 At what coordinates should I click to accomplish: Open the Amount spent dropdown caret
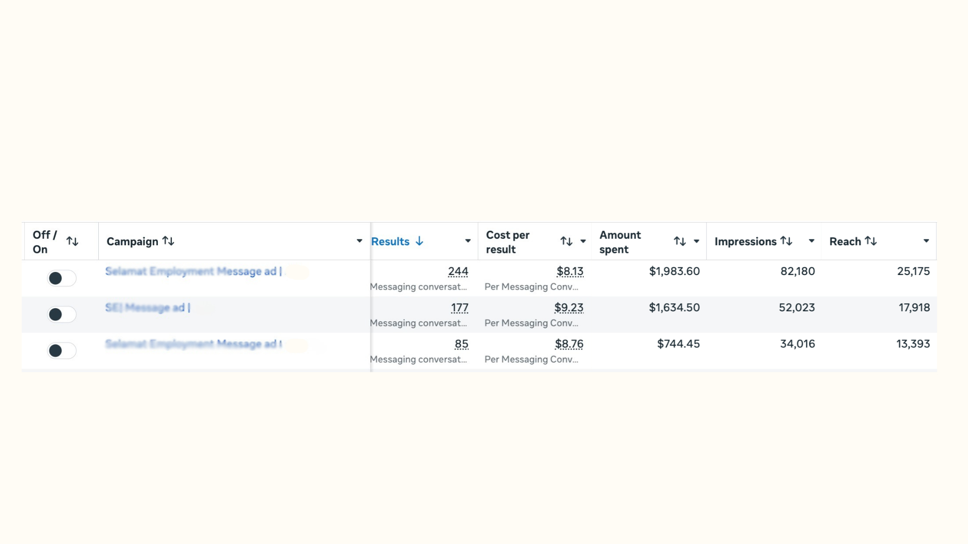point(697,241)
